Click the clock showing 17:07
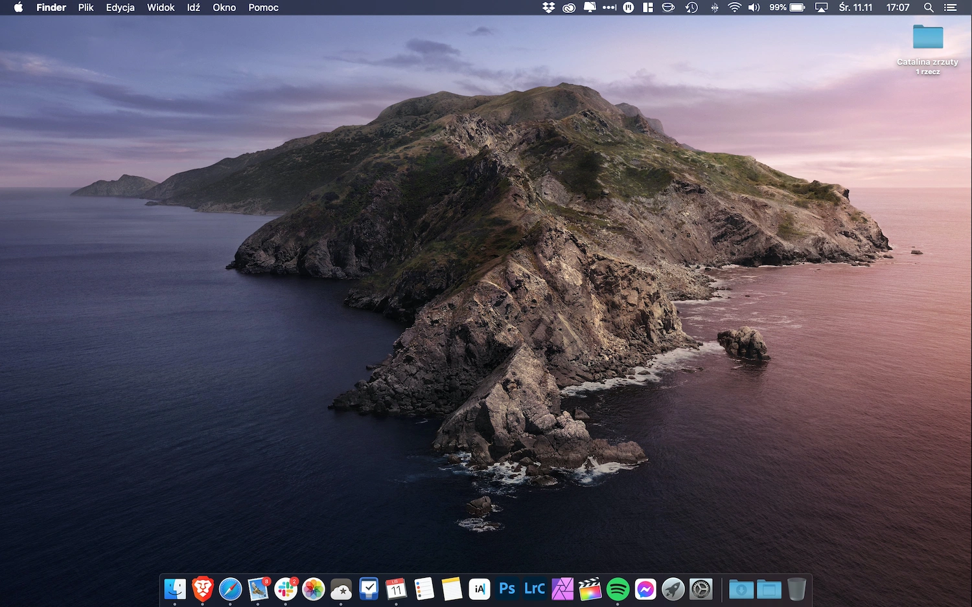 coord(898,8)
